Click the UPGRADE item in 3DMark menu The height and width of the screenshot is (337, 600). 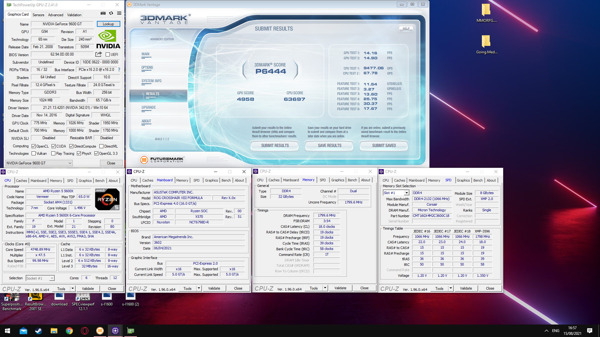coord(148,107)
